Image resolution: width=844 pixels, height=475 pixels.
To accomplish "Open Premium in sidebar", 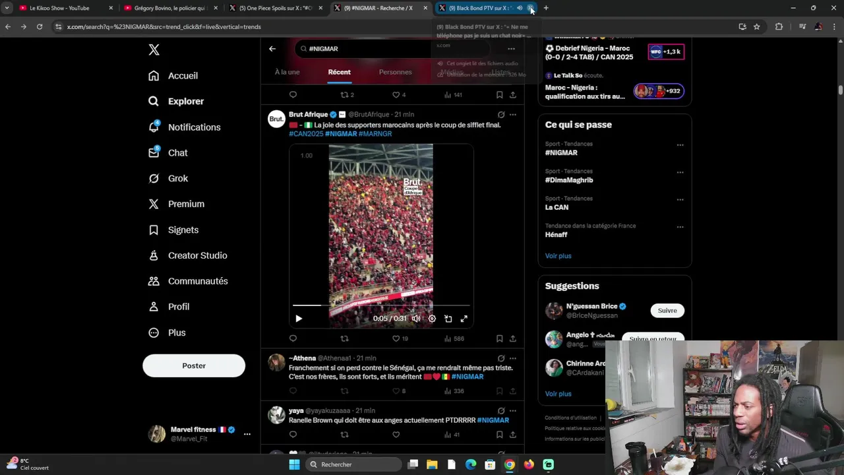I will click(x=176, y=205).
